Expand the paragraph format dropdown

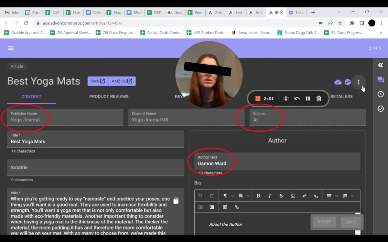[x=228, y=196]
